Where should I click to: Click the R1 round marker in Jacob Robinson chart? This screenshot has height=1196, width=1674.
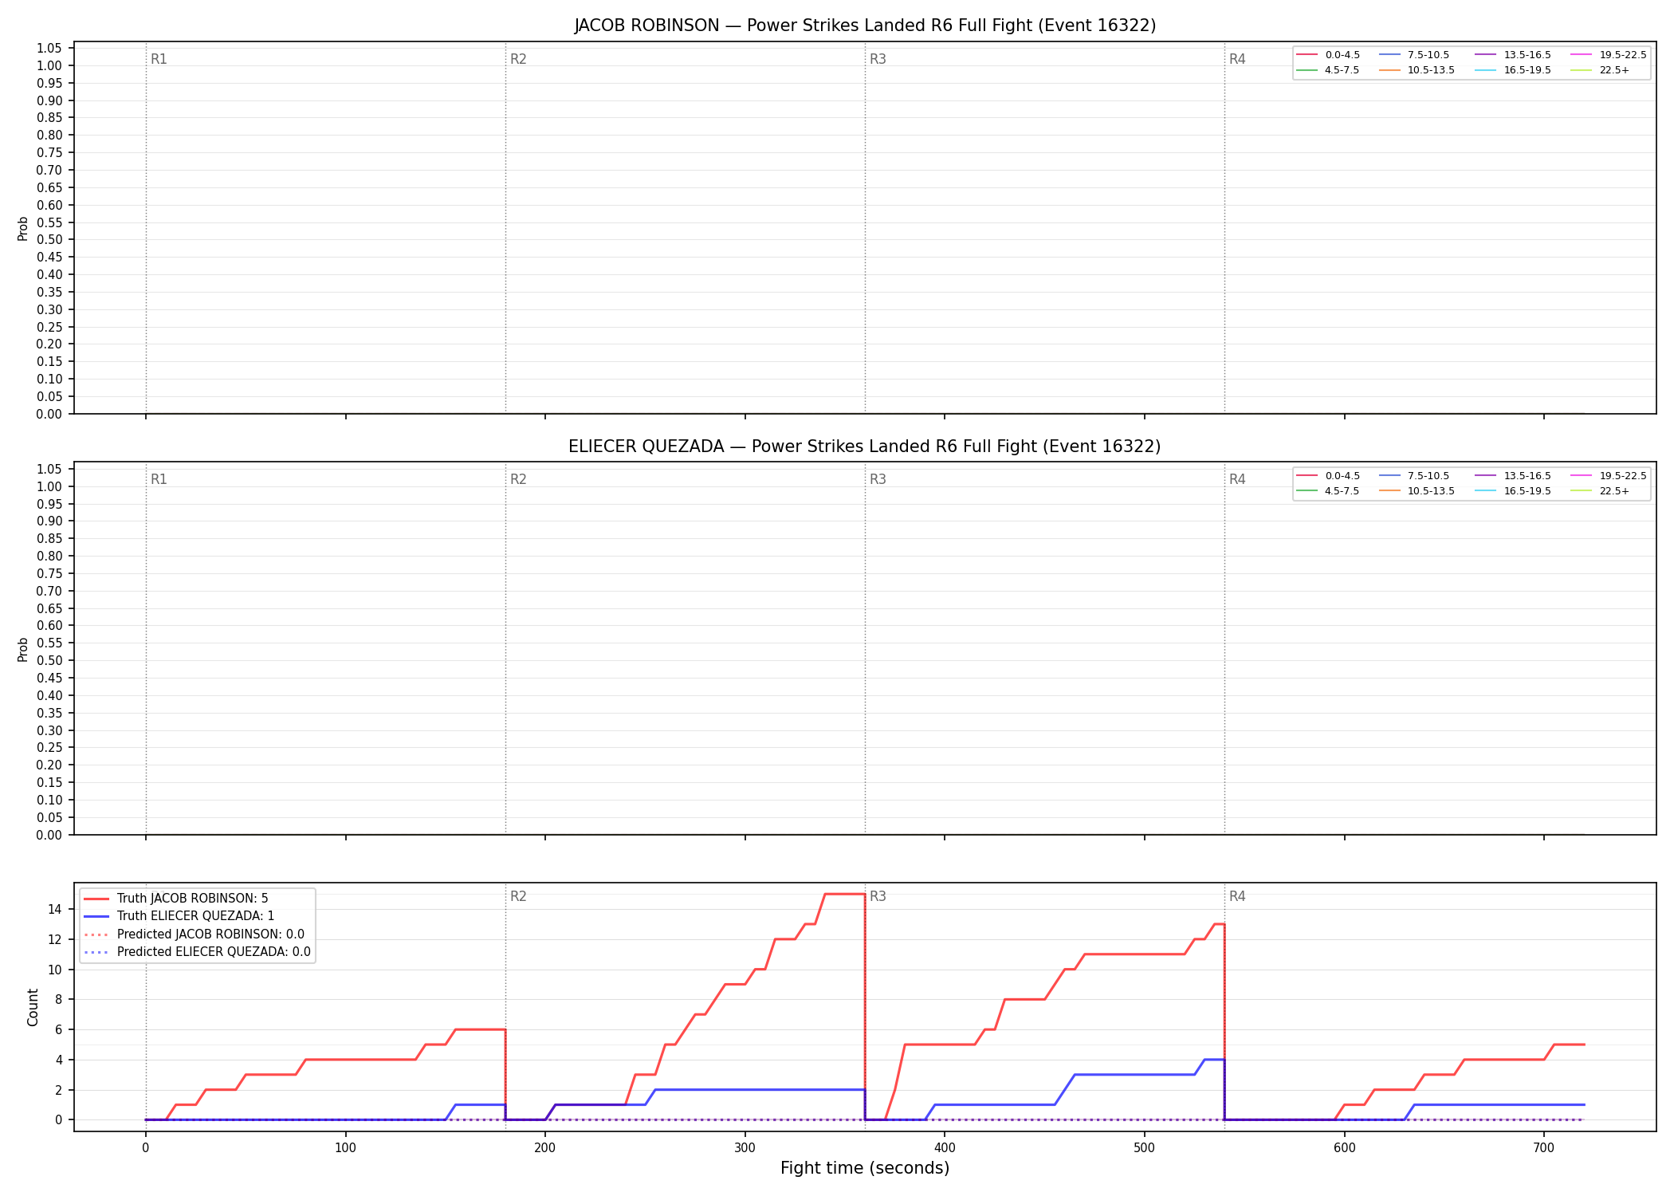[x=159, y=59]
